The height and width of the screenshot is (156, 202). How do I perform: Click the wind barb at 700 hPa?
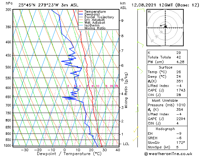click(137, 108)
